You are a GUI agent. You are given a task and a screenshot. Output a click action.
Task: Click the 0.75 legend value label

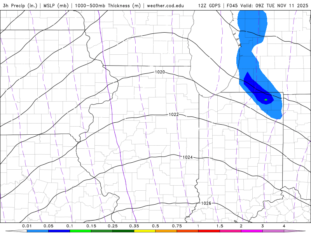(x=177, y=226)
